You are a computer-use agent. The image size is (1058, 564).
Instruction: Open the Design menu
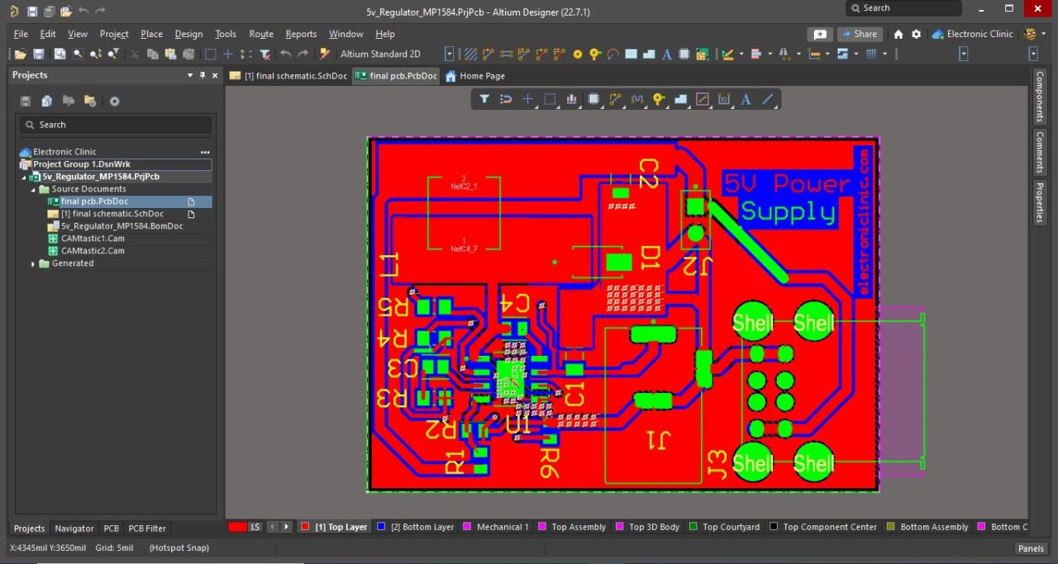pyautogui.click(x=188, y=34)
